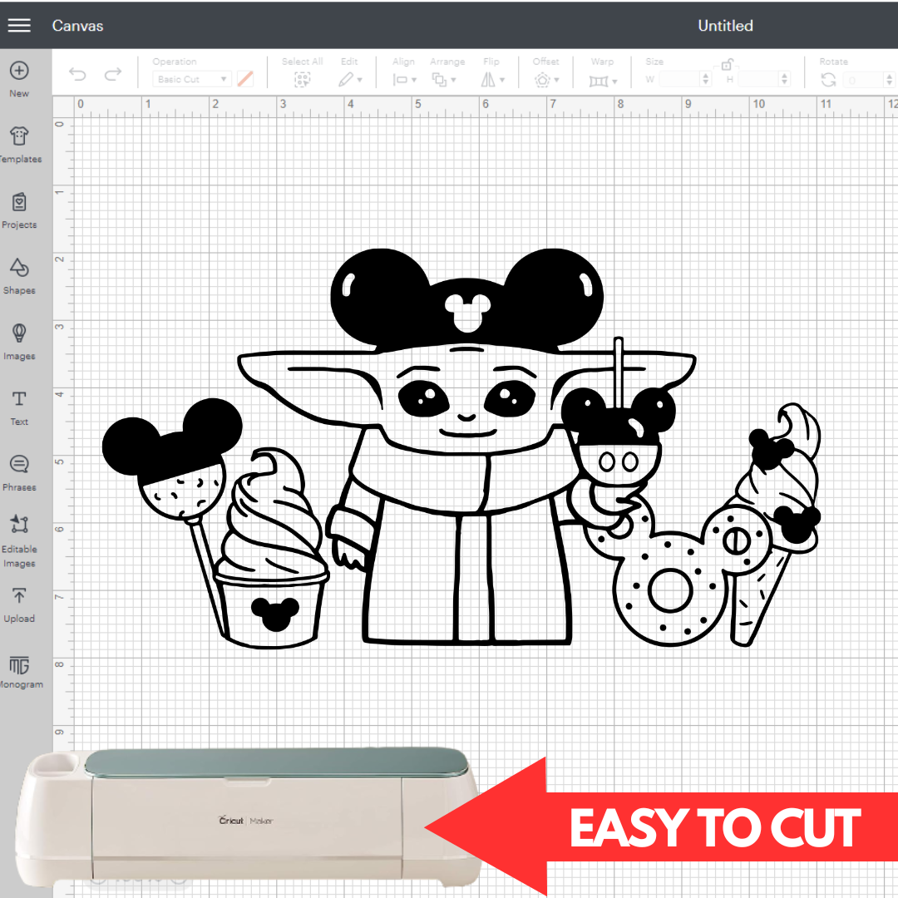Open the Offset dropdown
Image resolution: width=898 pixels, height=898 pixels.
point(546,80)
